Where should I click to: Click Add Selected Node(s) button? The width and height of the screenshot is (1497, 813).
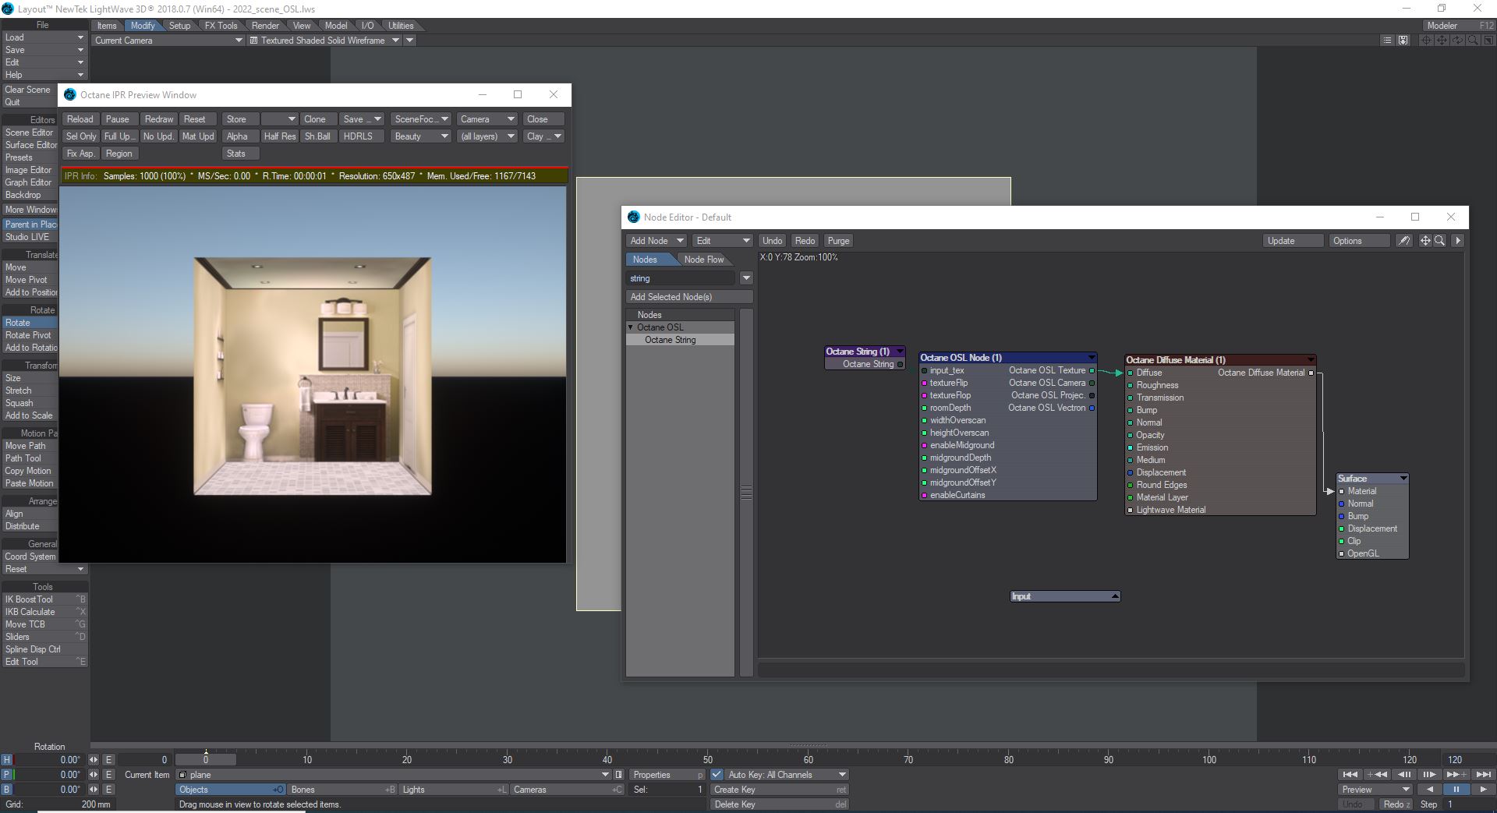point(688,297)
